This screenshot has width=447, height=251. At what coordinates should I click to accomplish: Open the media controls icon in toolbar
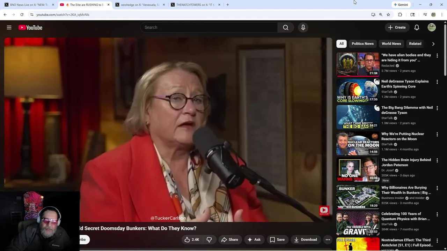coord(425,15)
